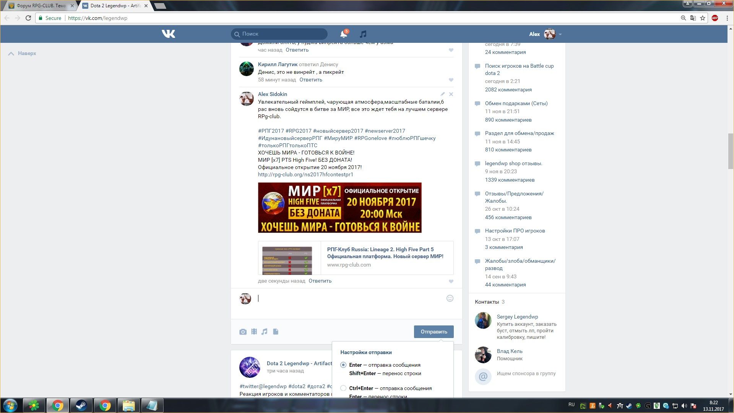Open the emoji smiley picker
The image size is (734, 413).
tap(450, 298)
